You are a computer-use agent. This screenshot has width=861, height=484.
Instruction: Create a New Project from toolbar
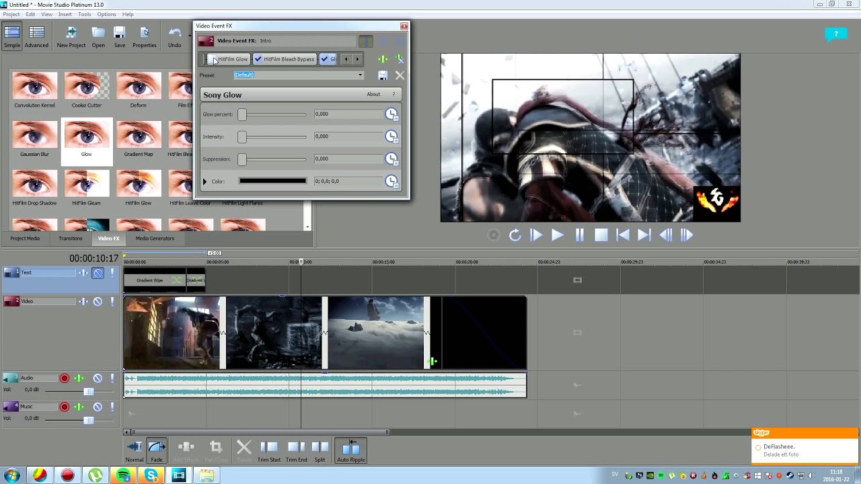pyautogui.click(x=71, y=37)
